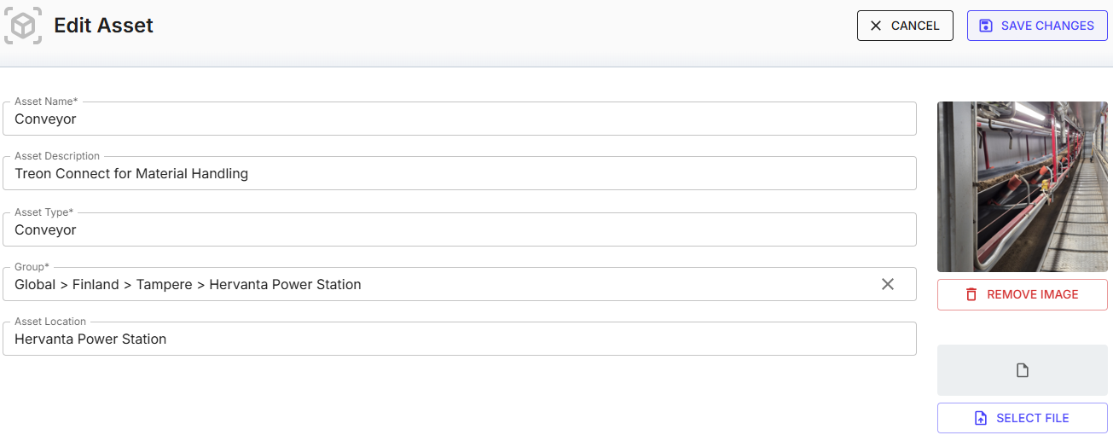Clear the Group field with its X icon
This screenshot has width=1113, height=441.
(888, 284)
